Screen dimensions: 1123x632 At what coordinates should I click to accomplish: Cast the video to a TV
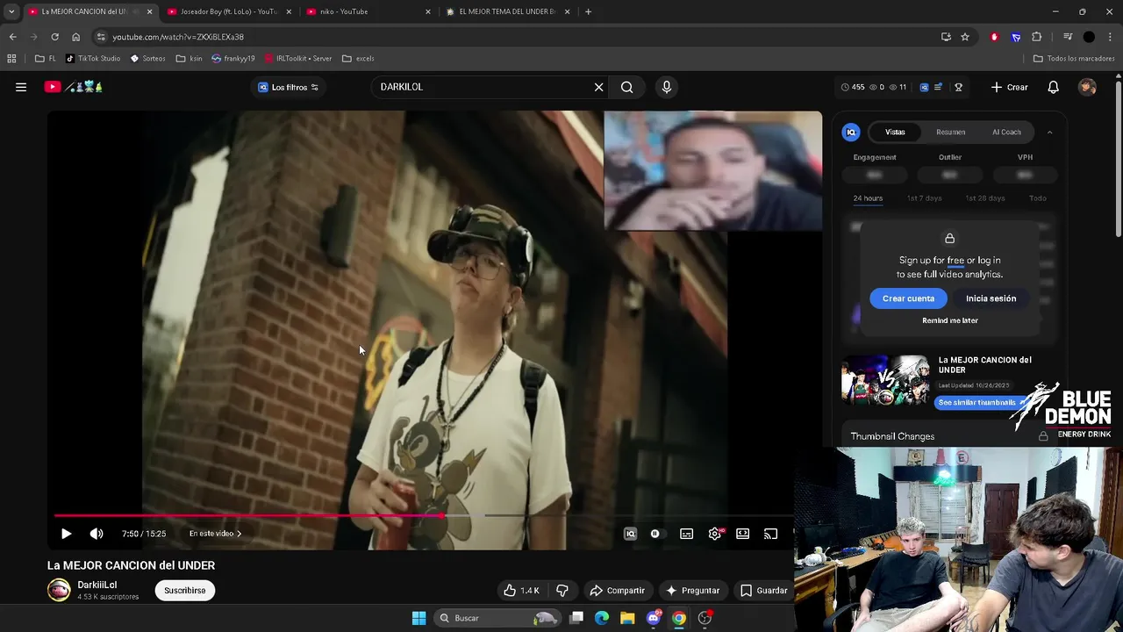click(x=771, y=534)
